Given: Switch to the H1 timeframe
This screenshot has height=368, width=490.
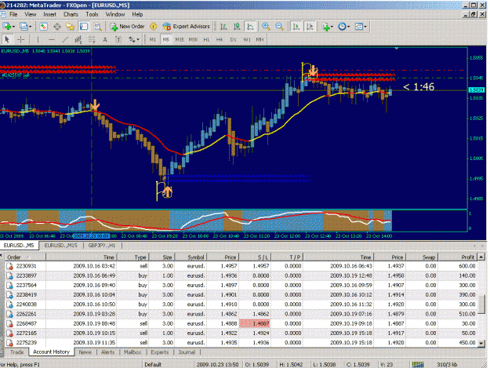Looking at the screenshot, I should (x=206, y=39).
